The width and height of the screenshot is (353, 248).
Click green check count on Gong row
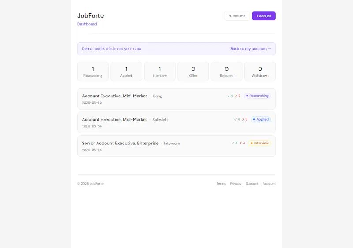coord(230,96)
